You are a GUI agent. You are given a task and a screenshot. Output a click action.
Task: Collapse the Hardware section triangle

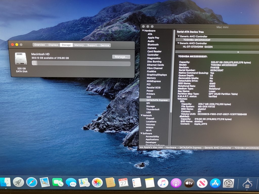tap(143, 31)
